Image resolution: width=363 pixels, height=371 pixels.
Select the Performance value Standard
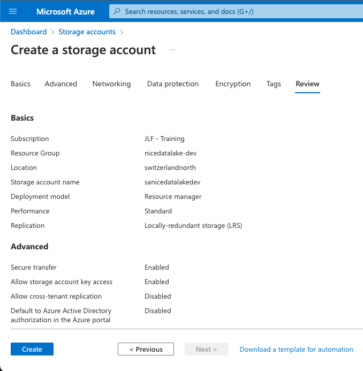(x=158, y=211)
